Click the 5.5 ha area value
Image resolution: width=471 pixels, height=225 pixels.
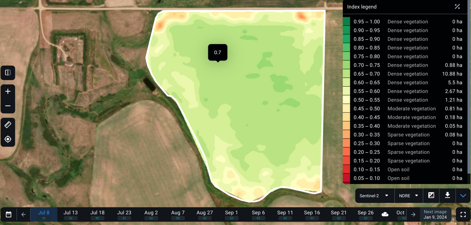[x=455, y=83]
